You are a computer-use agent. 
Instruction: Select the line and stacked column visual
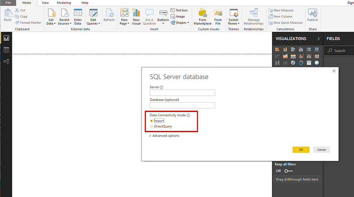point(301,56)
